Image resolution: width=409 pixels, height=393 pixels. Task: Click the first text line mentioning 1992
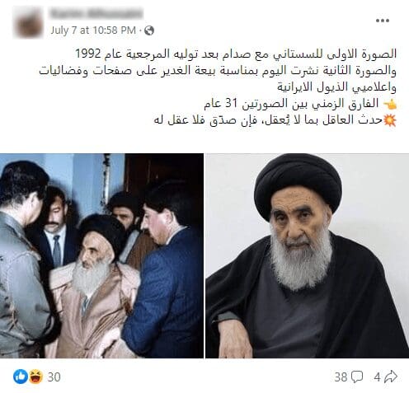click(x=236, y=54)
